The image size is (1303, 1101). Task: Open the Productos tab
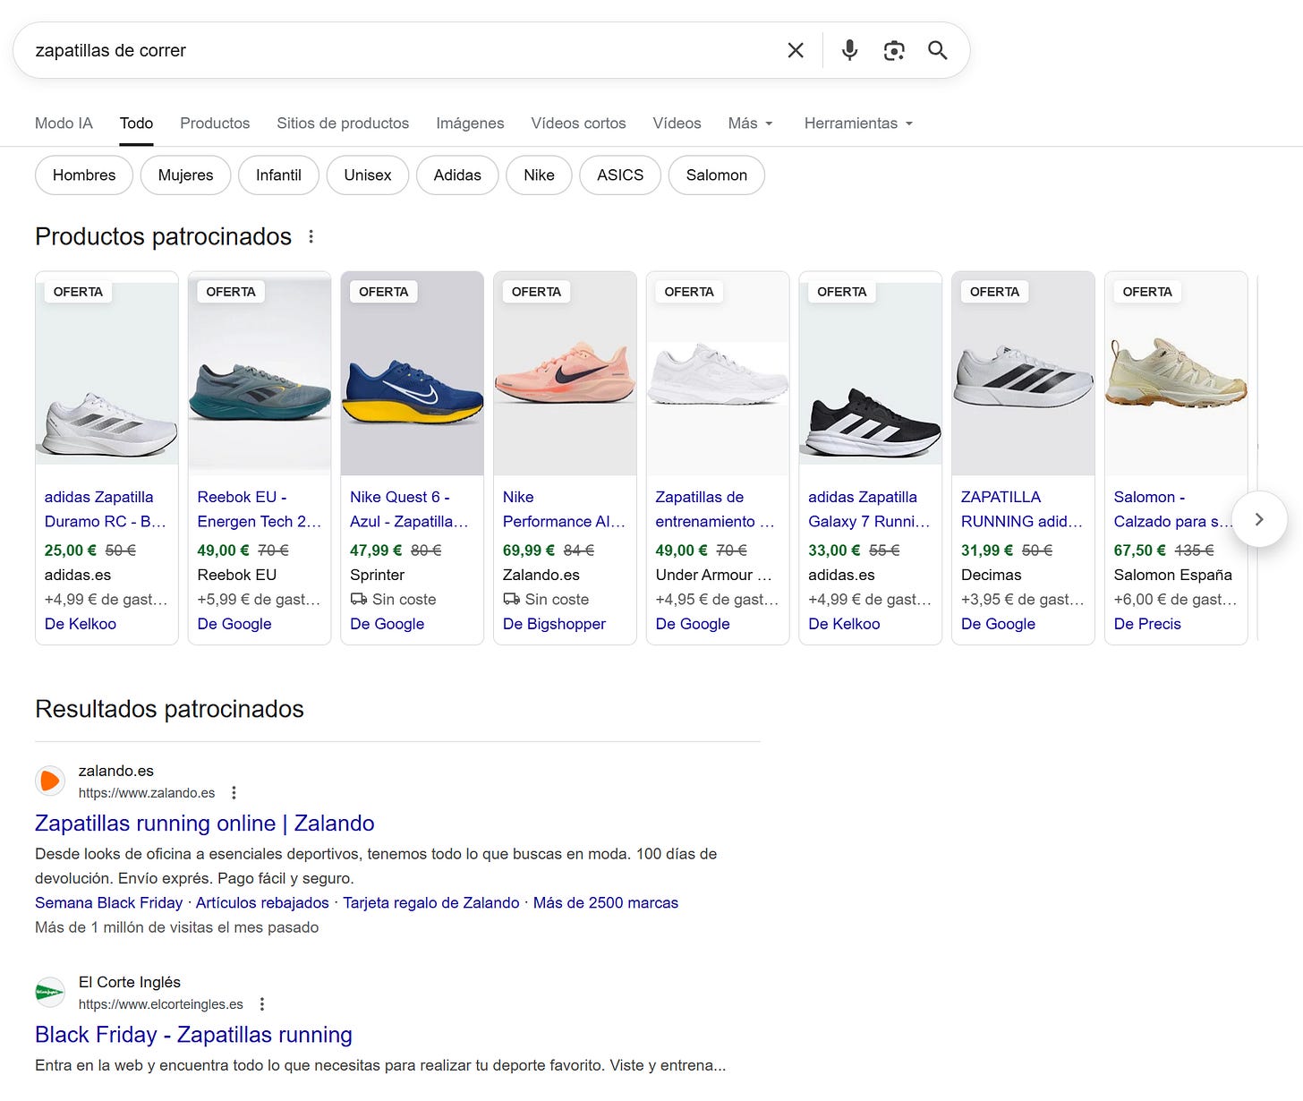point(215,124)
